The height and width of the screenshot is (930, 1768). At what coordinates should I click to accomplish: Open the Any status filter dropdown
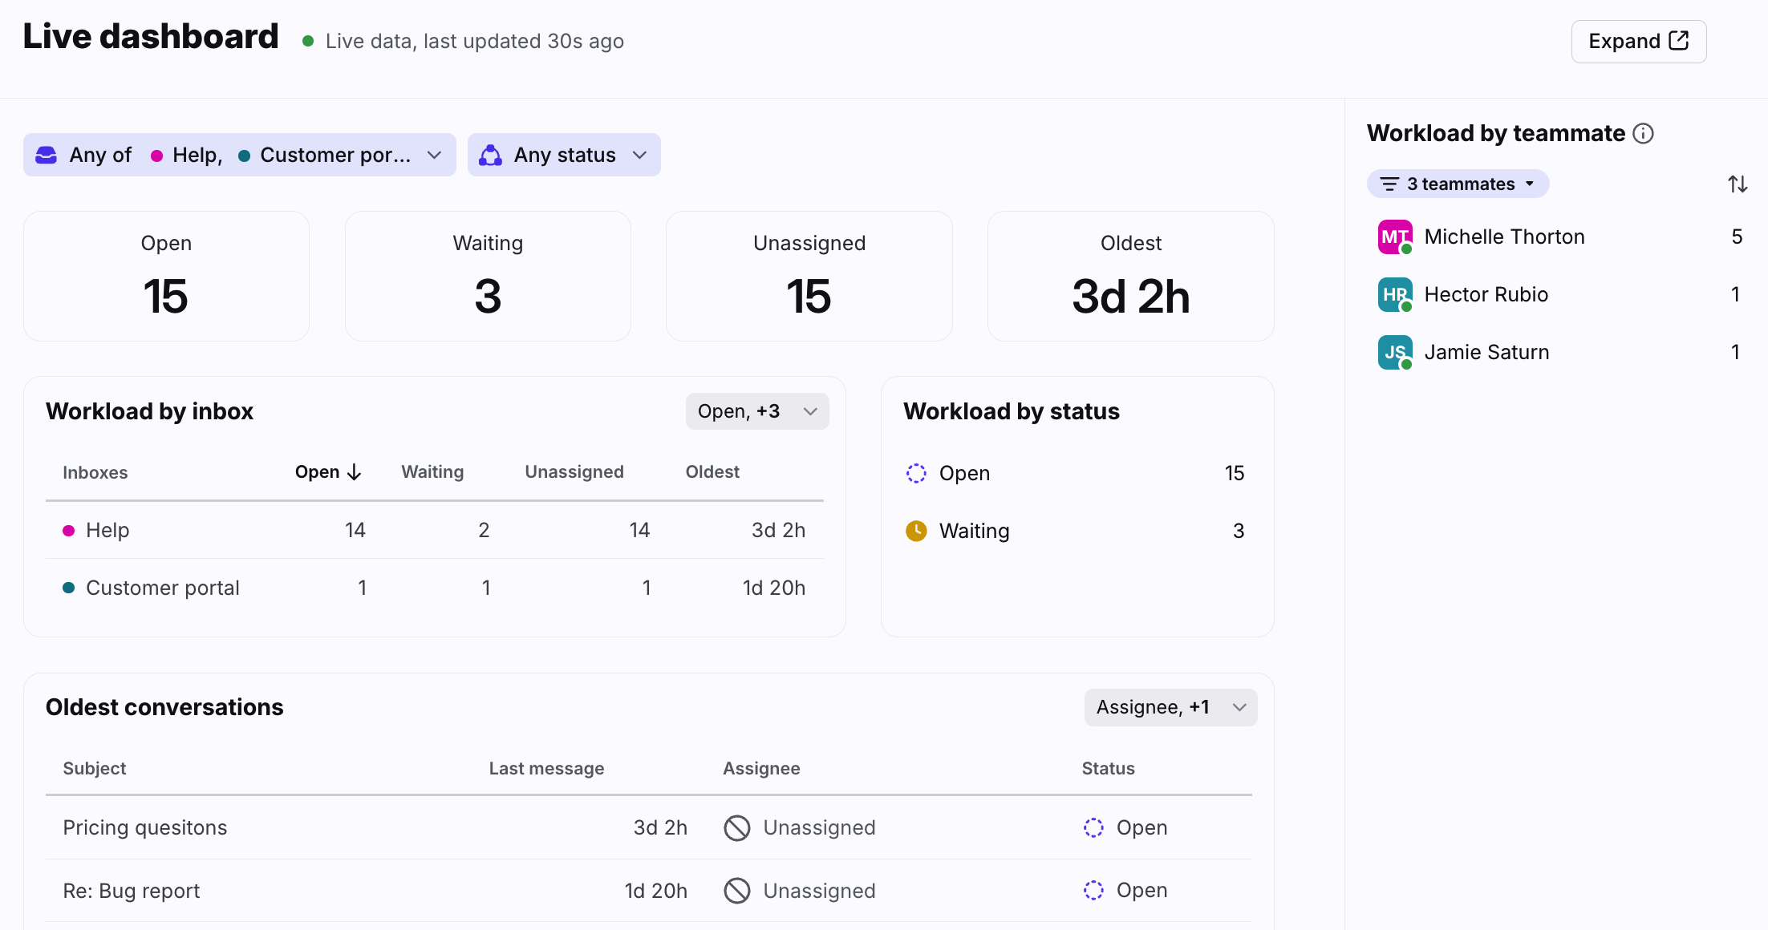[564, 155]
